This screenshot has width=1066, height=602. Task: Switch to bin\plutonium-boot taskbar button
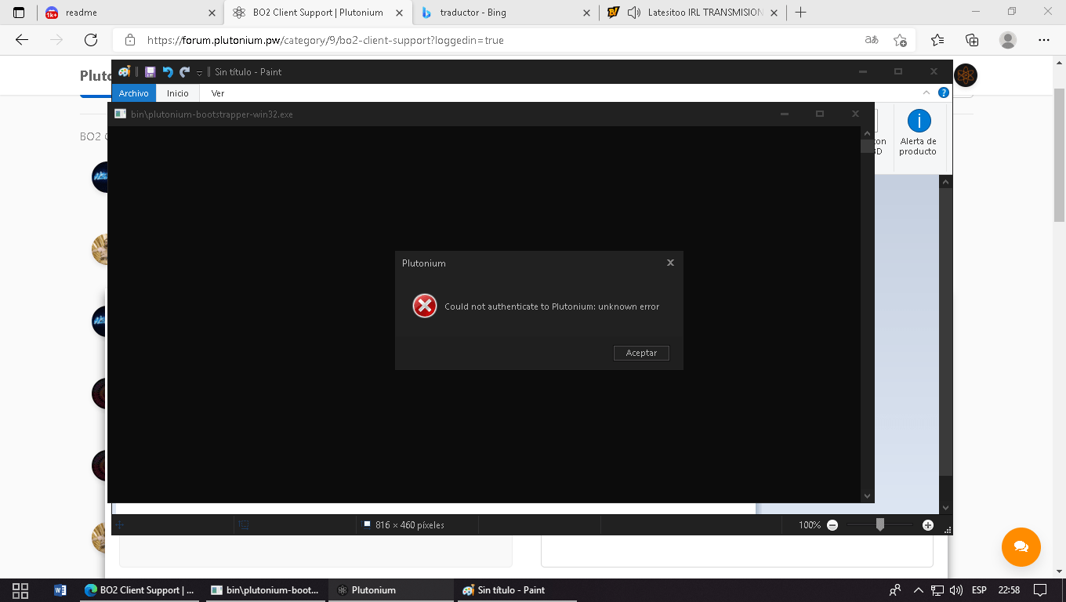265,590
